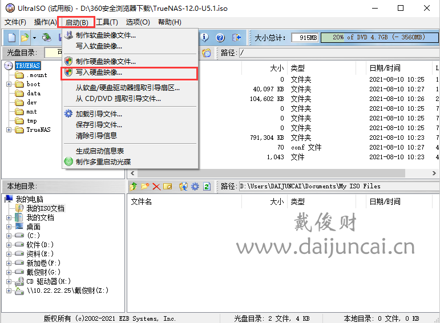Open the 工具(T) menu
The image size is (440, 323).
(107, 22)
